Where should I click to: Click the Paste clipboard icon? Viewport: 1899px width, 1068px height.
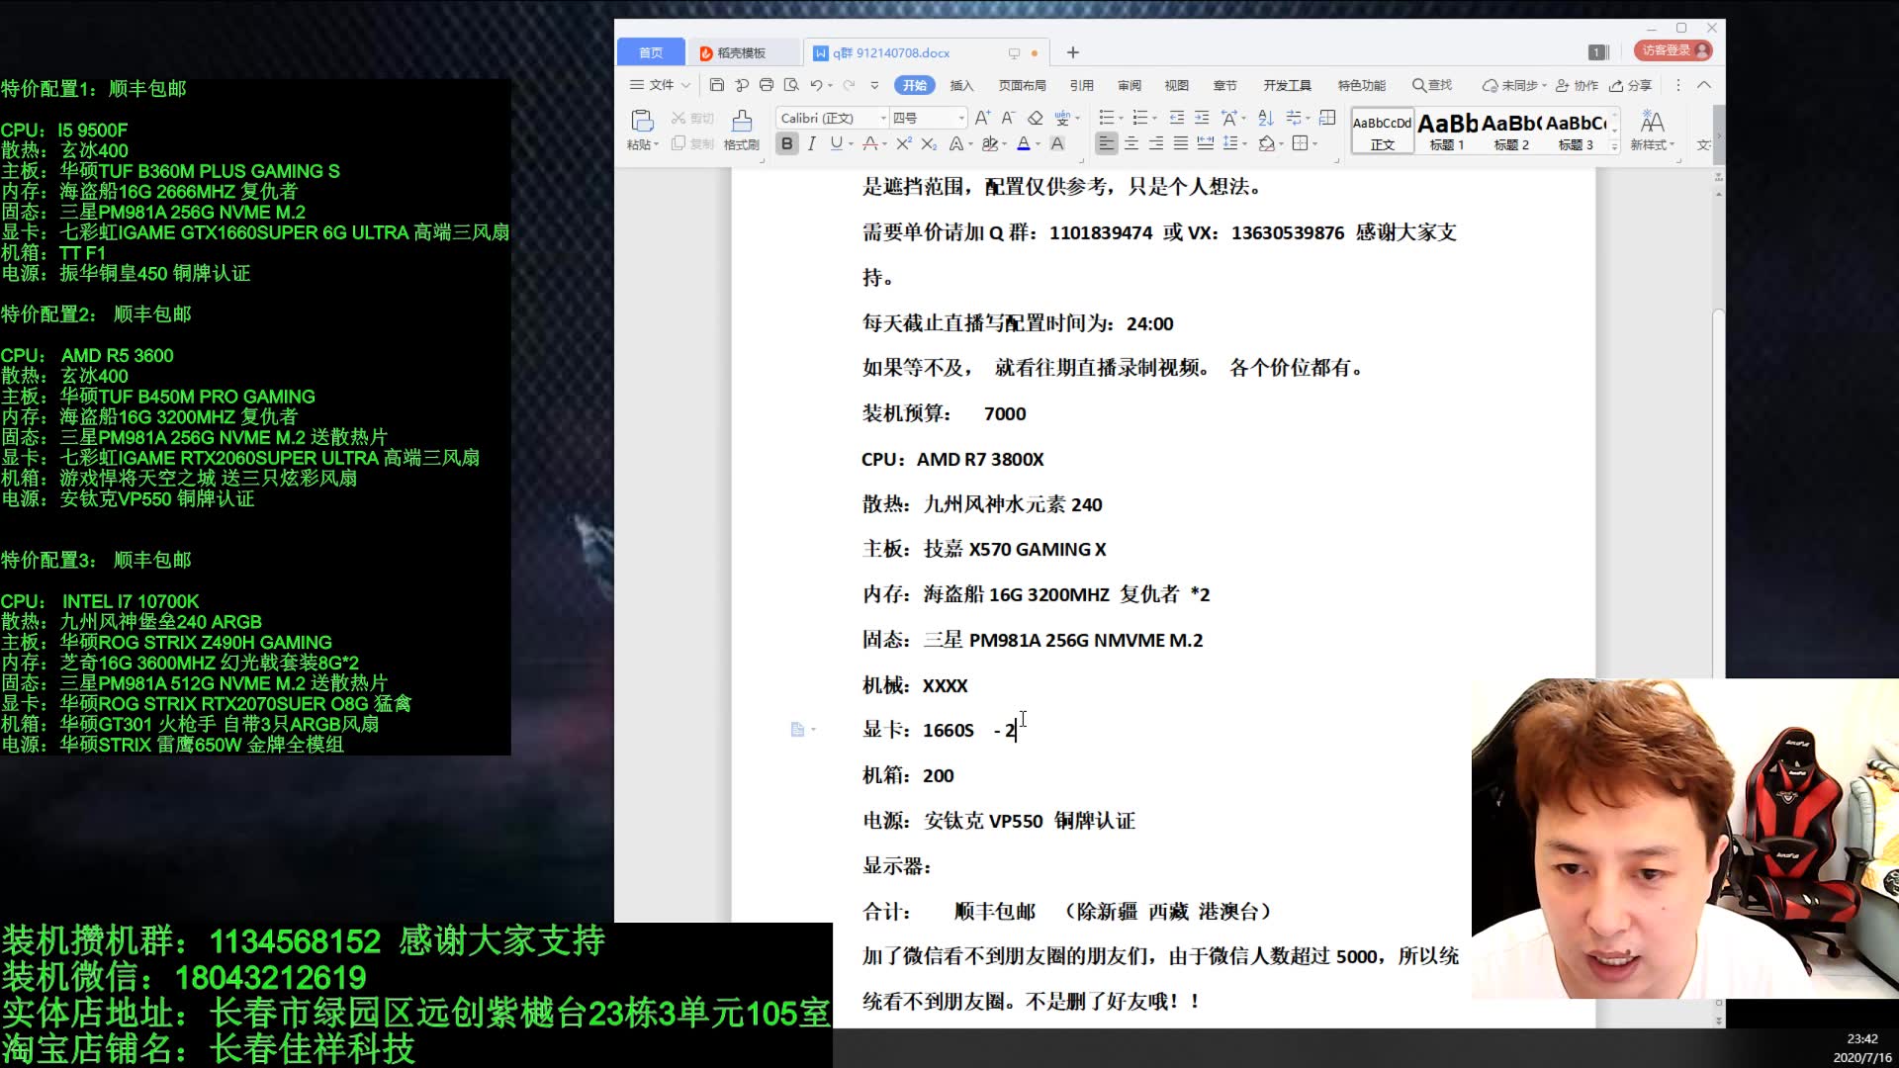coord(642,121)
